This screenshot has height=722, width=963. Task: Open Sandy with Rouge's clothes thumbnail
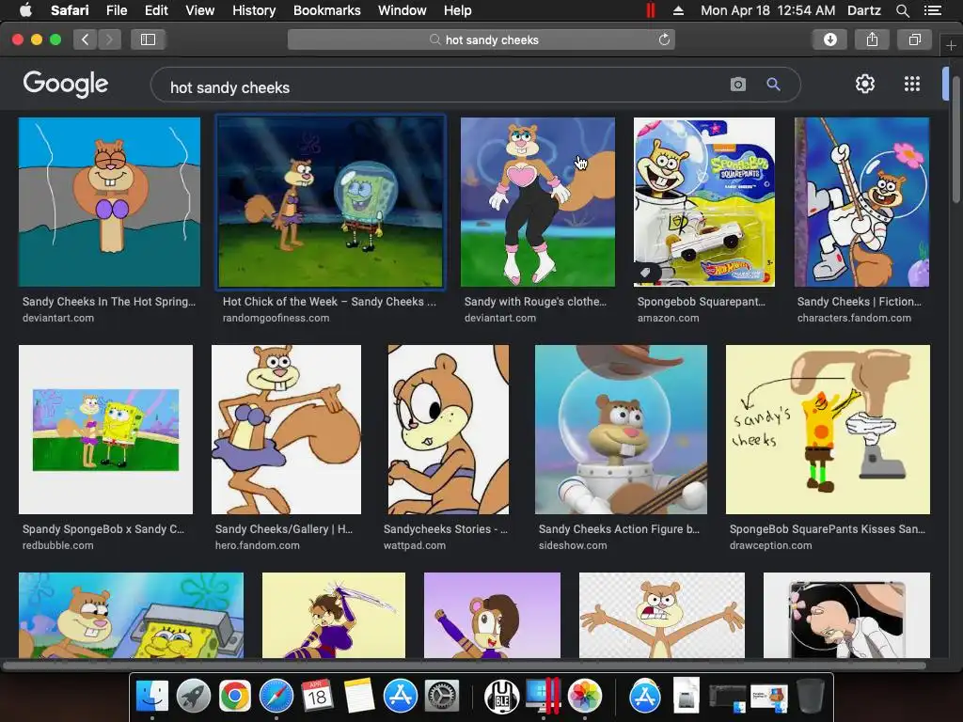coord(537,202)
